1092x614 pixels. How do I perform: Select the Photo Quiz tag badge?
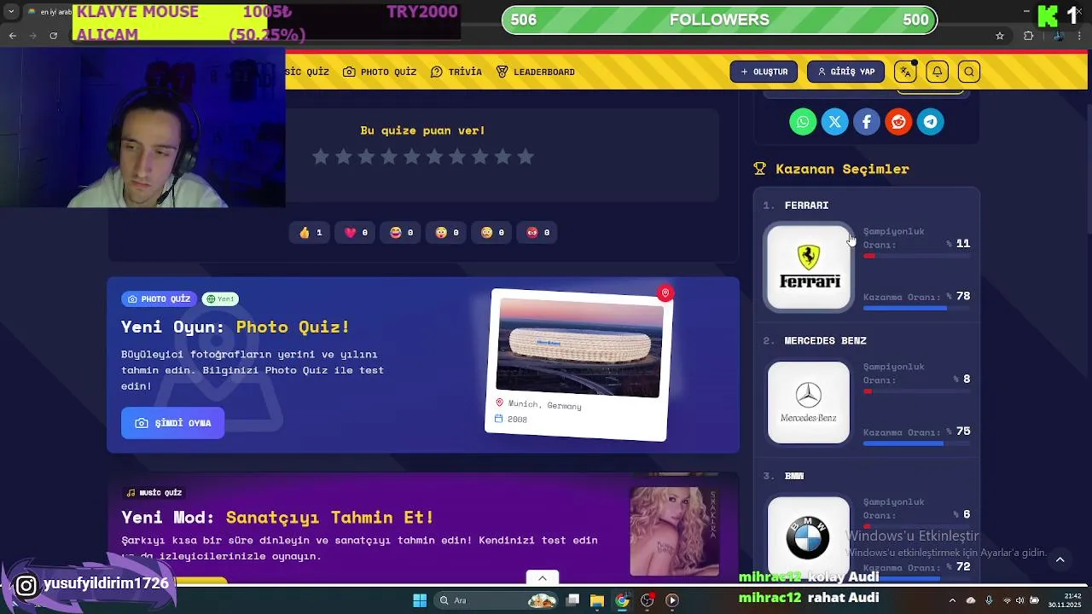click(159, 299)
